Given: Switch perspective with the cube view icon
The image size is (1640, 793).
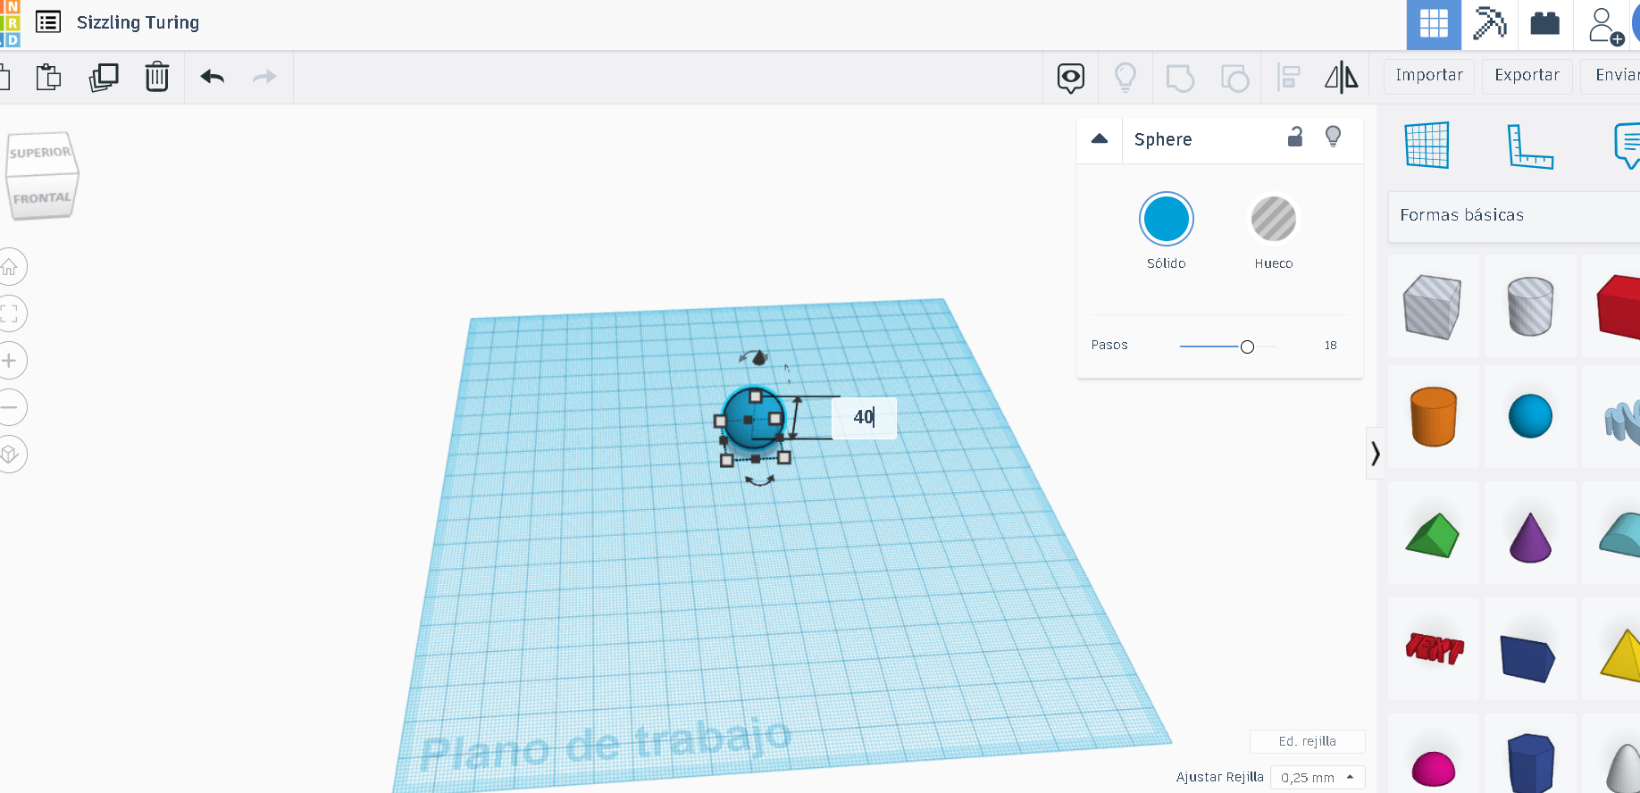Looking at the screenshot, I should (x=10, y=454).
